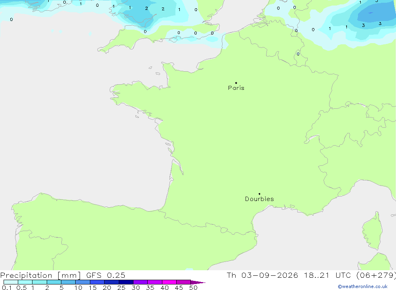Viewport: 396px width, 290px height.
Task: Click the island of Corsica
Action: click(x=372, y=231)
